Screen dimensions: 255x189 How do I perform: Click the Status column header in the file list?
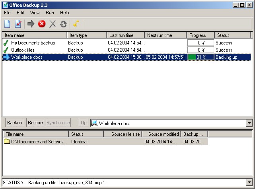click(x=86, y=134)
